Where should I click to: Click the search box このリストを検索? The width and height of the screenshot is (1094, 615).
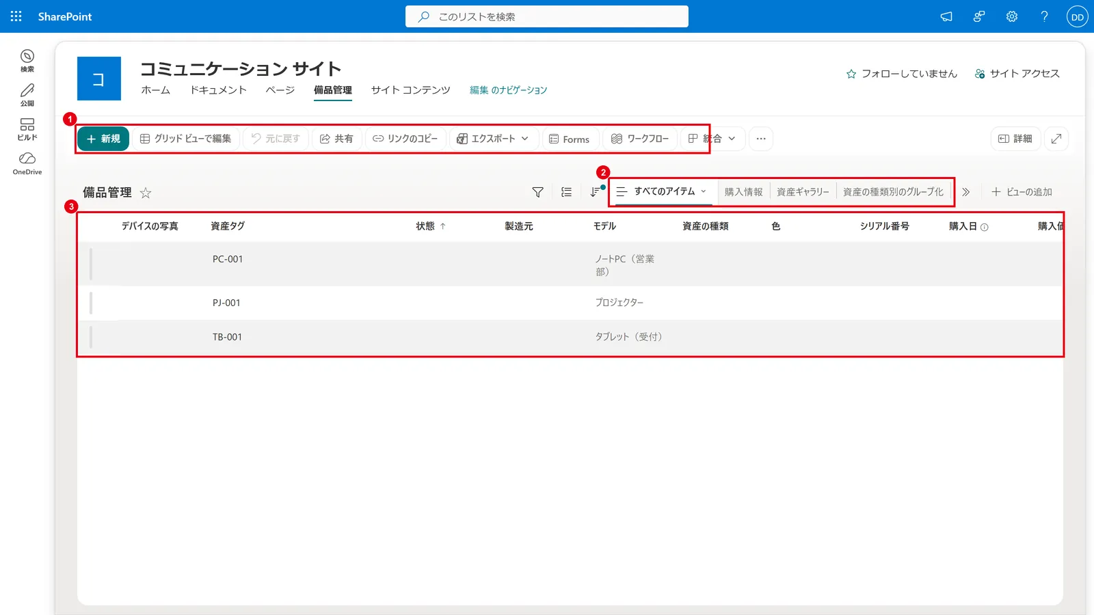[x=547, y=16]
